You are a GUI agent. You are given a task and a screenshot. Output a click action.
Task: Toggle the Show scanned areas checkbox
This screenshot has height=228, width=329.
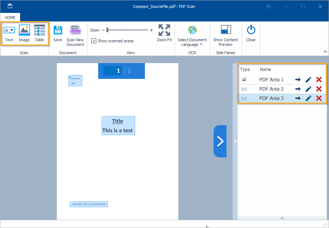(94, 41)
